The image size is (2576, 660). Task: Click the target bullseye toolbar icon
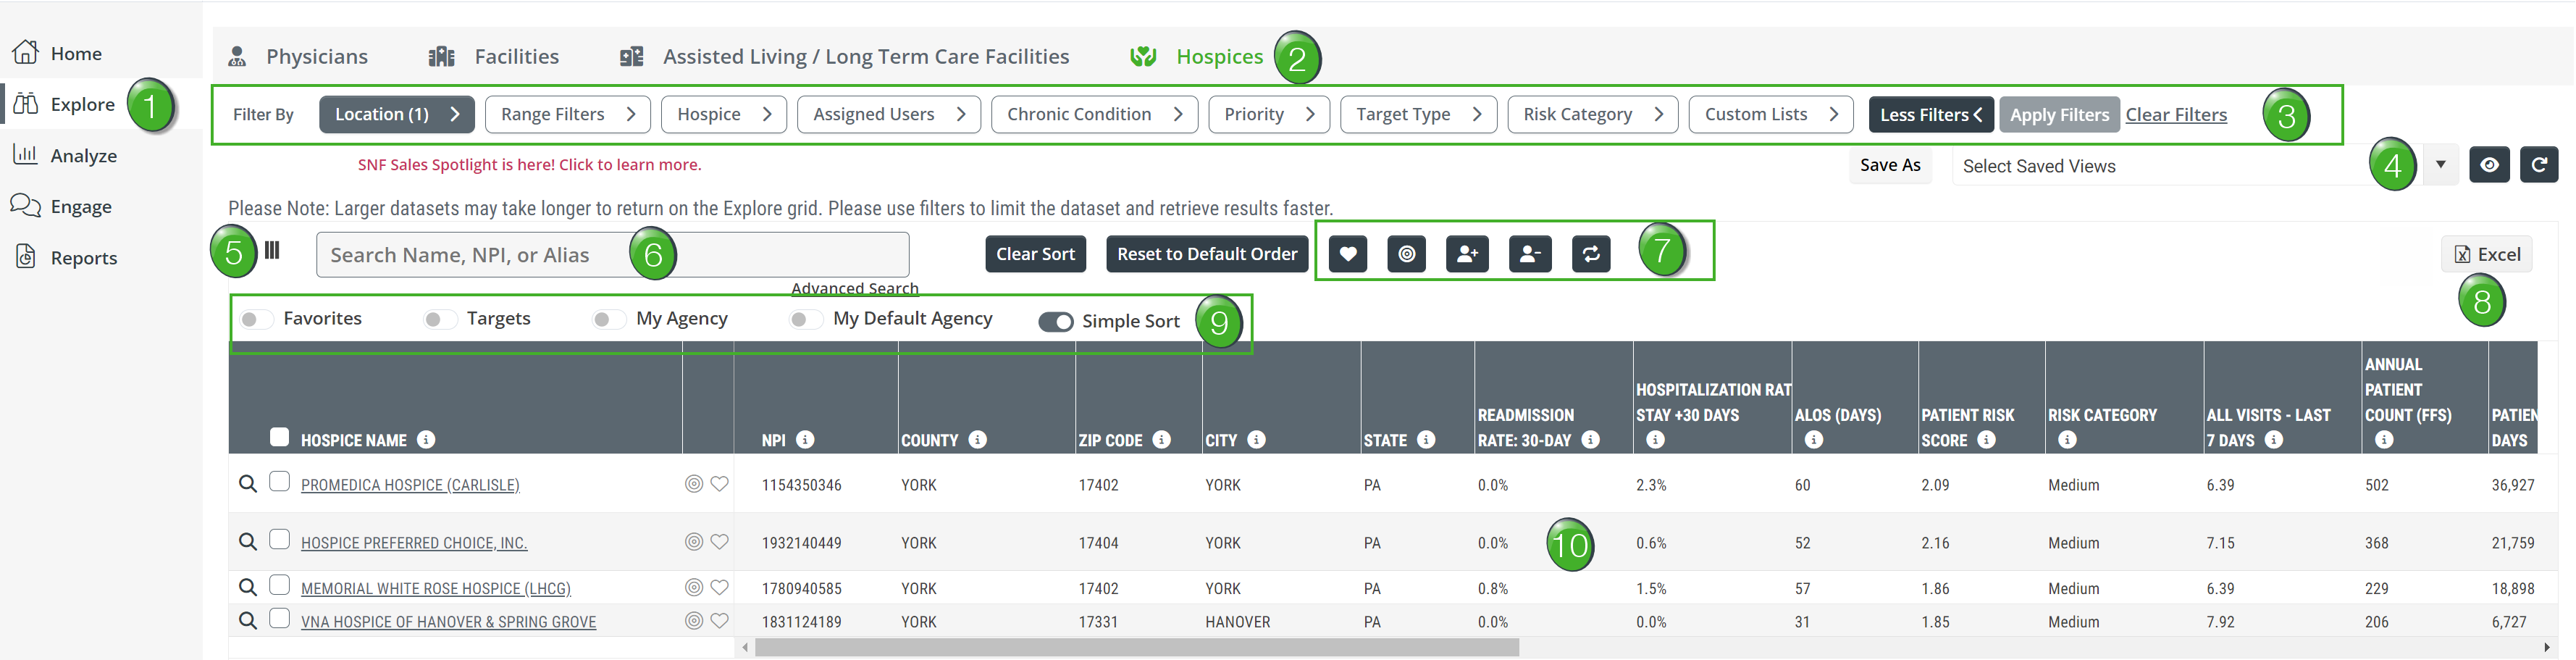[x=1406, y=254]
